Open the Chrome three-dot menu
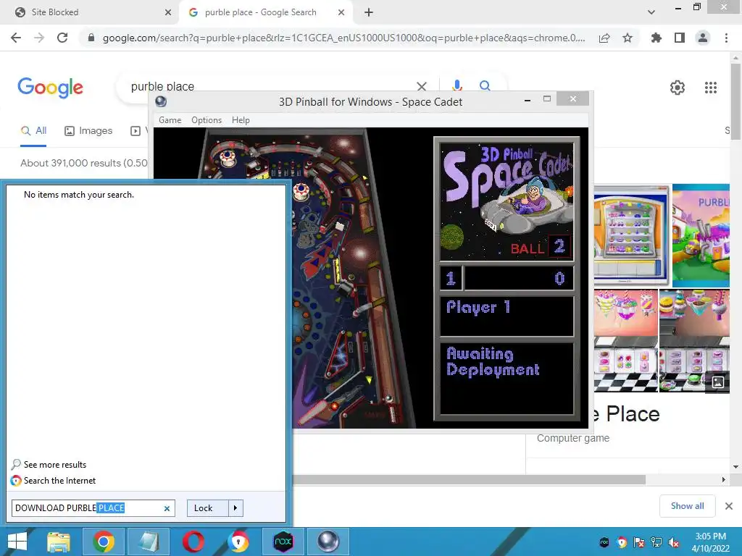Viewport: 742px width, 556px height. (726, 38)
